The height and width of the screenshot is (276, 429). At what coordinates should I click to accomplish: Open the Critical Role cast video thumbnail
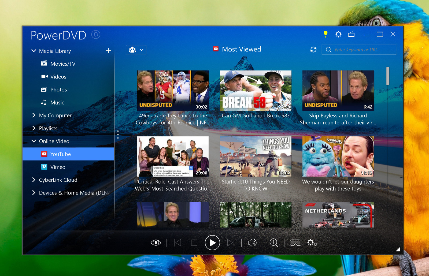tap(173, 156)
